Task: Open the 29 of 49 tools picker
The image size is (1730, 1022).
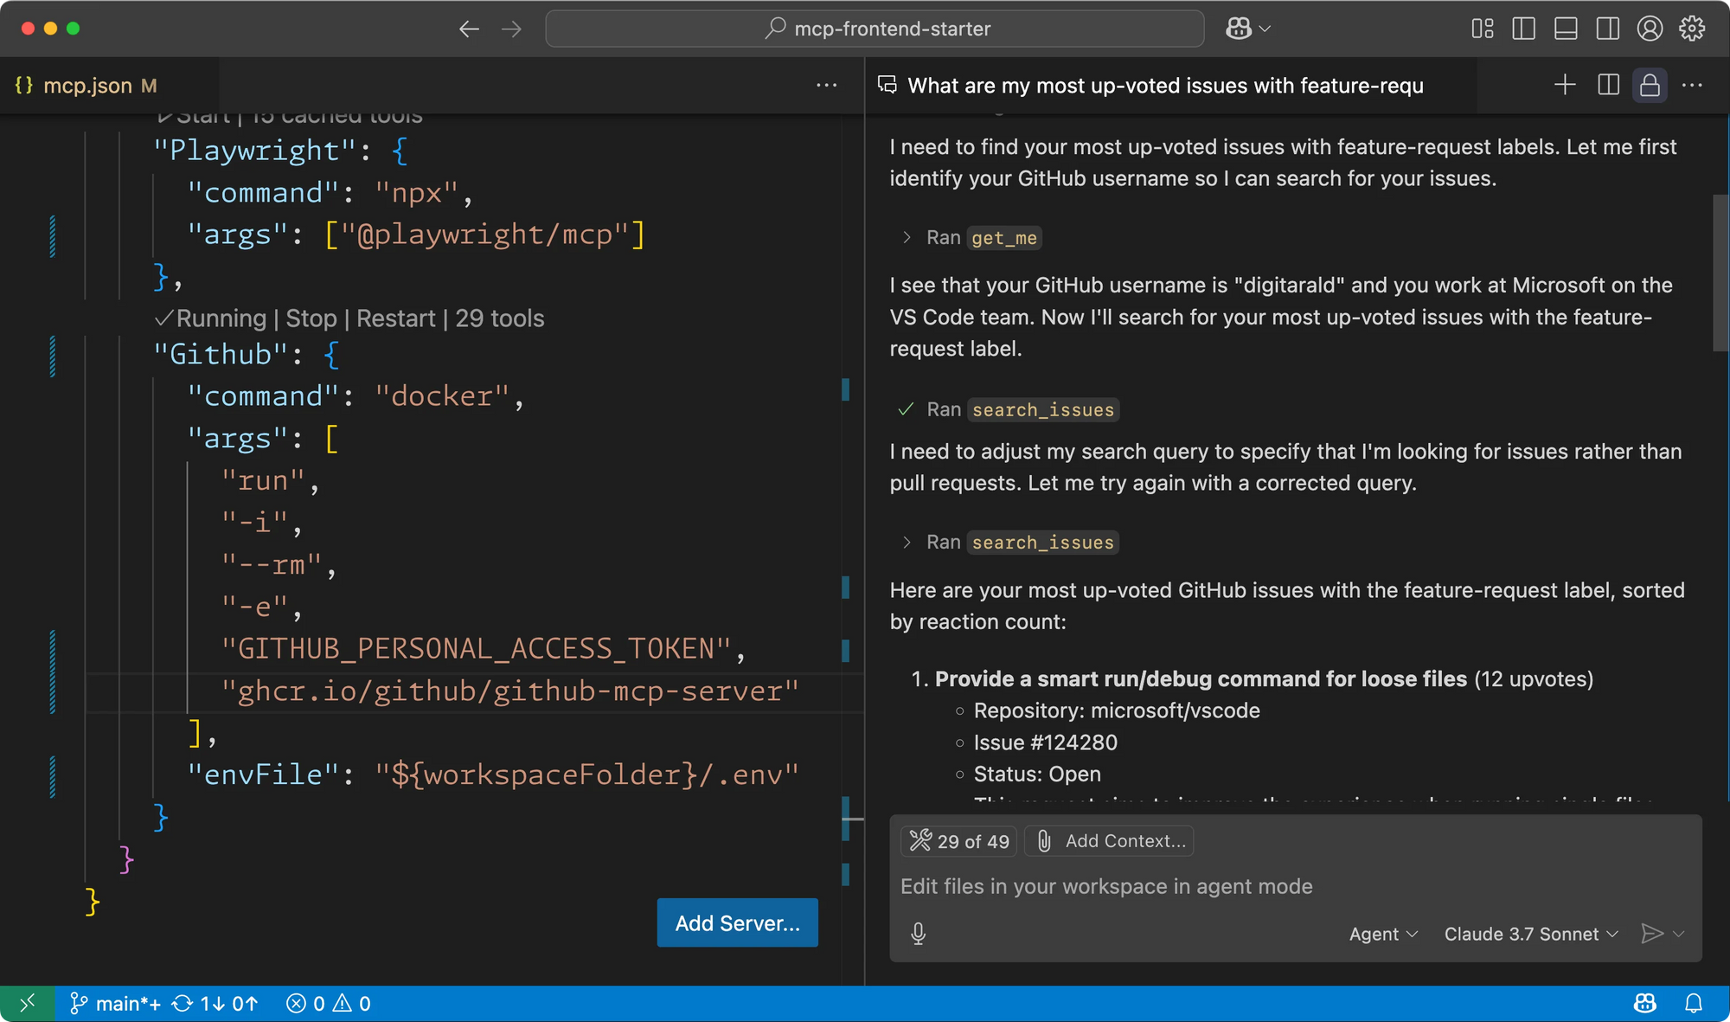Action: (x=959, y=841)
